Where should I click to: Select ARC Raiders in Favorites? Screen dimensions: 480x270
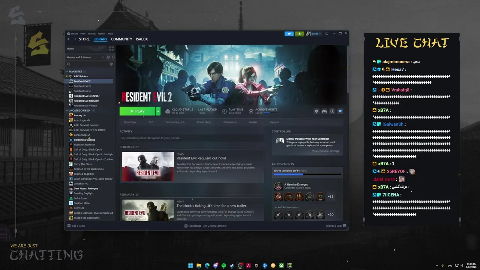point(81,76)
